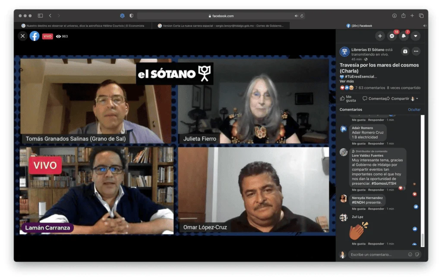Click the save video icon next to page name
The width and height of the screenshot is (442, 280).
[x=405, y=51]
